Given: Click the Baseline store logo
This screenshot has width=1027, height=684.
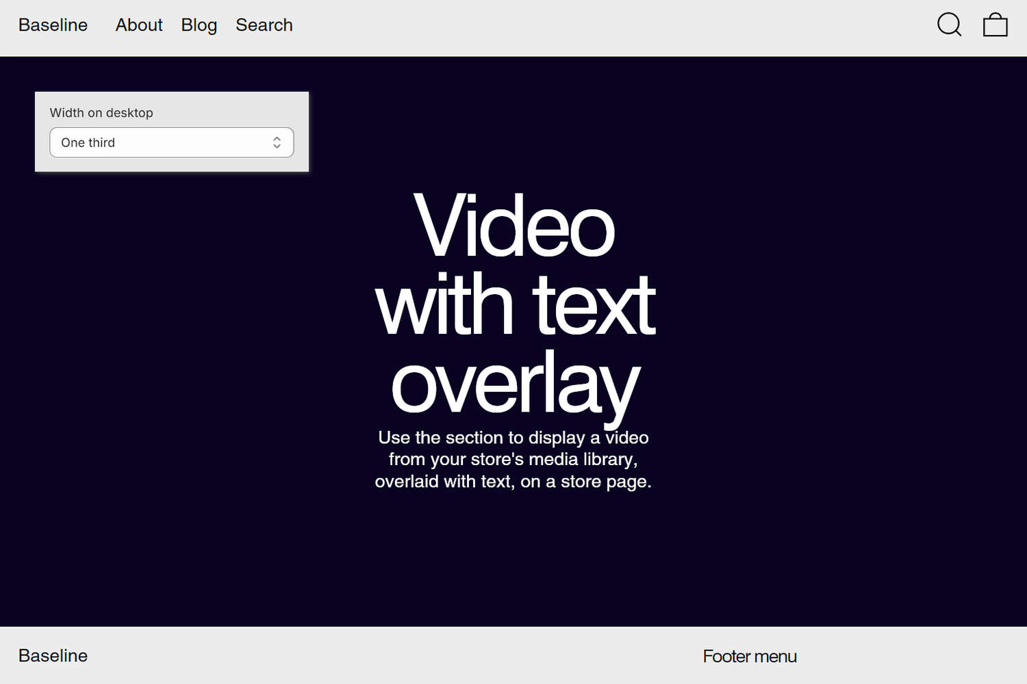Looking at the screenshot, I should pyautogui.click(x=52, y=25).
